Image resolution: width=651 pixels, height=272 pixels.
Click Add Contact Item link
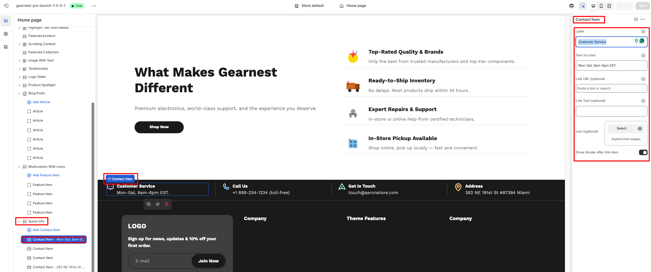[46, 230]
